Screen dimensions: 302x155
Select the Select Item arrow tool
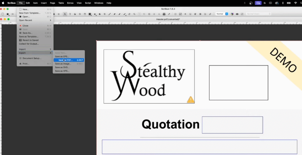[65, 14]
